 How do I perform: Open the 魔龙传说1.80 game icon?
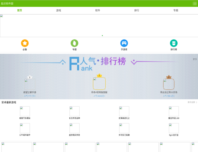[x=174, y=111]
